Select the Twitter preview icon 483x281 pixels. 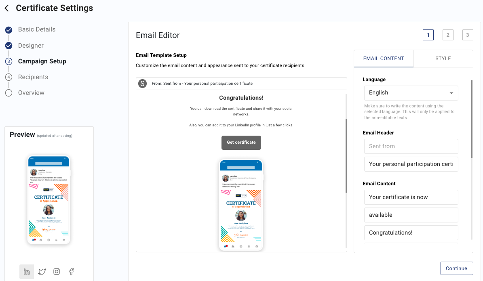tap(42, 271)
